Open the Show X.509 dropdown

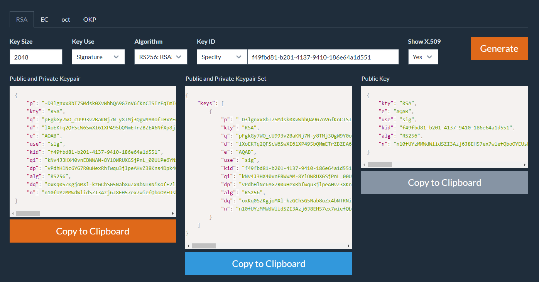coord(423,57)
